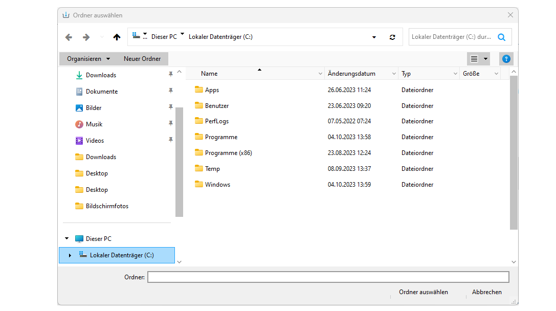
Task: Click the pin icon beside Videos
Action: point(170,139)
